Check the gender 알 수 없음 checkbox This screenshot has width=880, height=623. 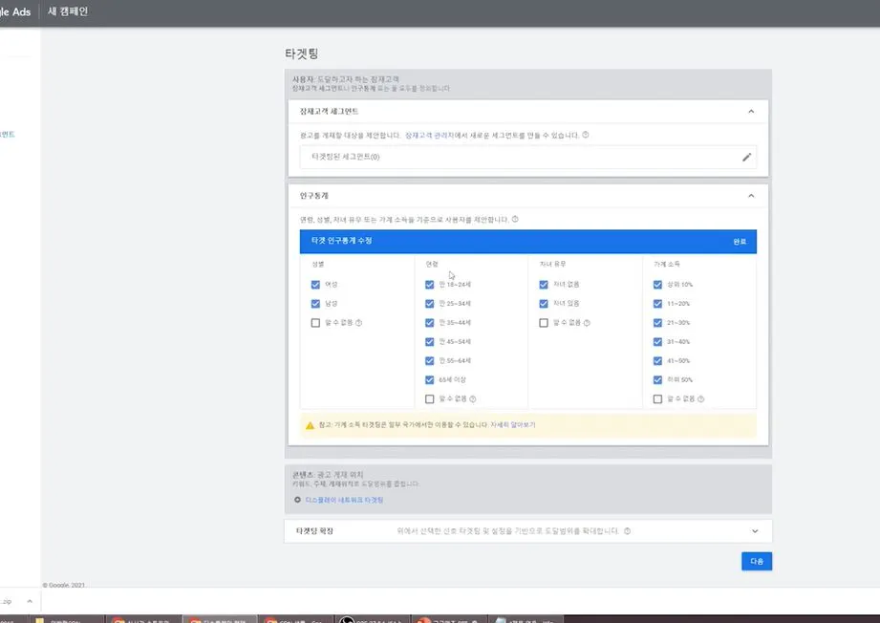315,323
